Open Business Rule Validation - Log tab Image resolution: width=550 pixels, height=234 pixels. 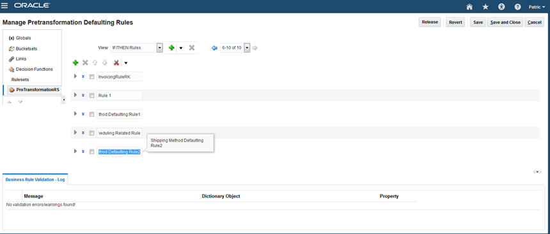coord(35,179)
